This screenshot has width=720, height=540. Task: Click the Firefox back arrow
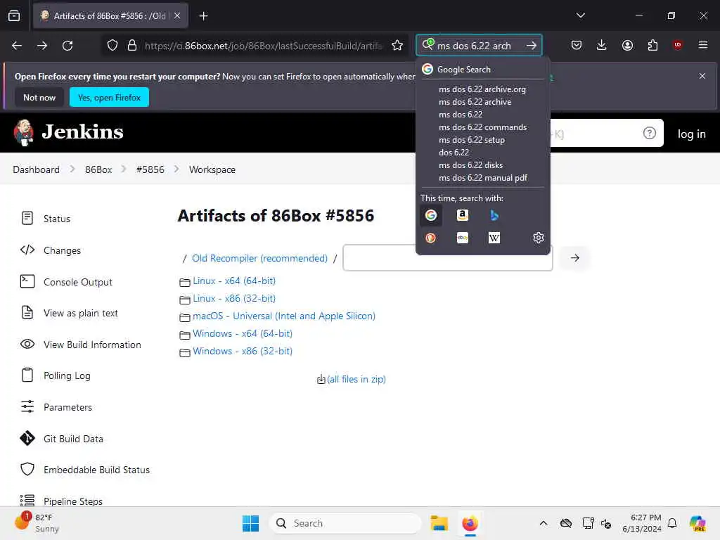tap(17, 46)
